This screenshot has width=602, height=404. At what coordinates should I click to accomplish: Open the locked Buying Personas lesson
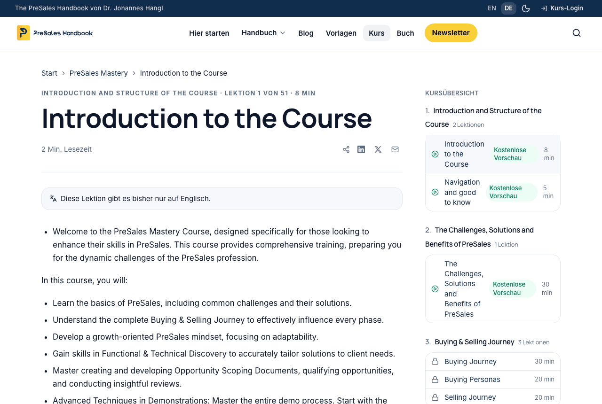tap(493, 380)
